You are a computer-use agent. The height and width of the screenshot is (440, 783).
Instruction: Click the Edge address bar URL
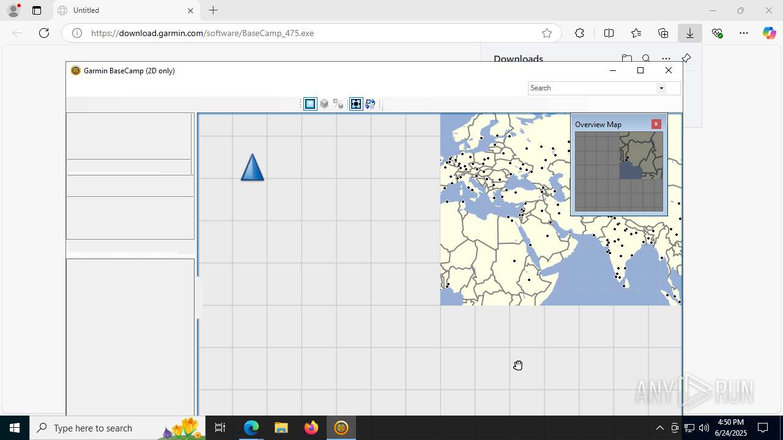pyautogui.click(x=202, y=33)
